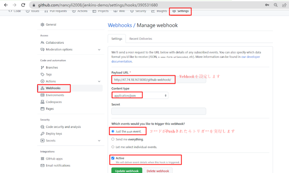Click the browser address bar URL
Viewport: 289px width, 173px height.
pyautogui.click(x=98, y=5)
